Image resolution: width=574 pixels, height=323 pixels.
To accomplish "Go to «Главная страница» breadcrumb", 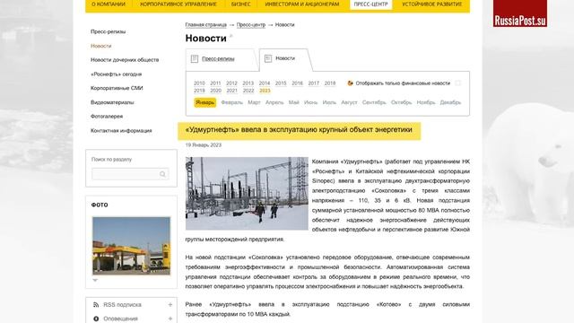I will pyautogui.click(x=205, y=25).
